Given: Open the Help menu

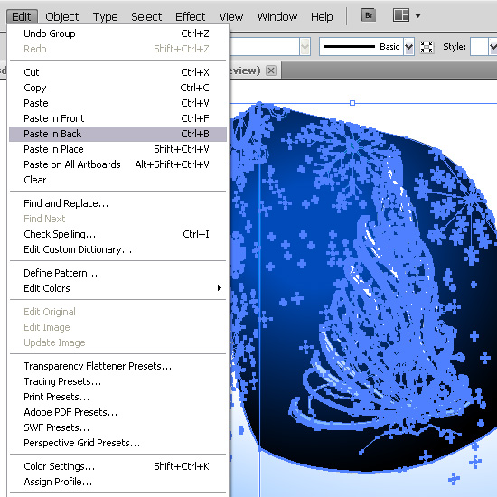Looking at the screenshot, I should 322,16.
